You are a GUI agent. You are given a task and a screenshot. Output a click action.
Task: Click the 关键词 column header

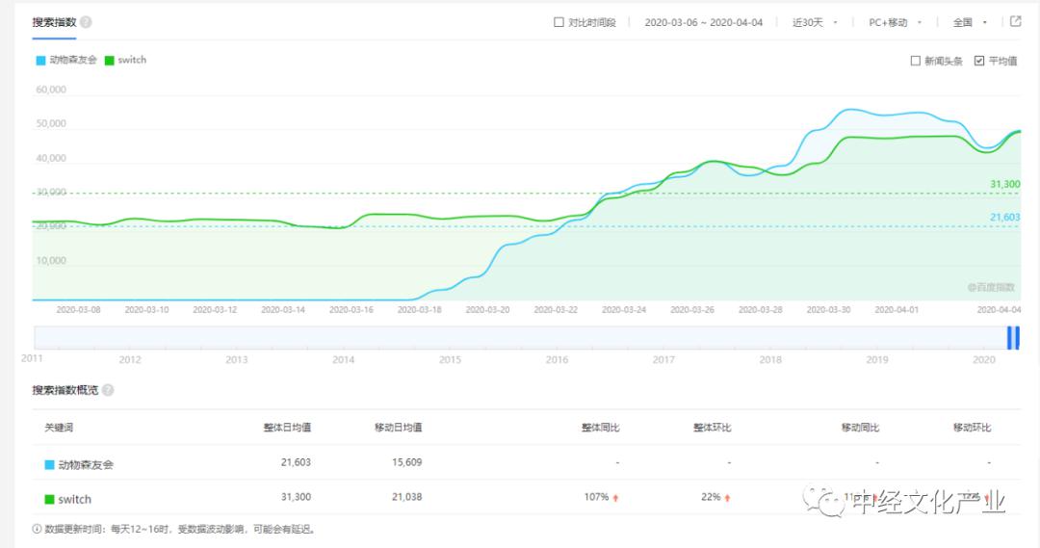[x=59, y=428]
